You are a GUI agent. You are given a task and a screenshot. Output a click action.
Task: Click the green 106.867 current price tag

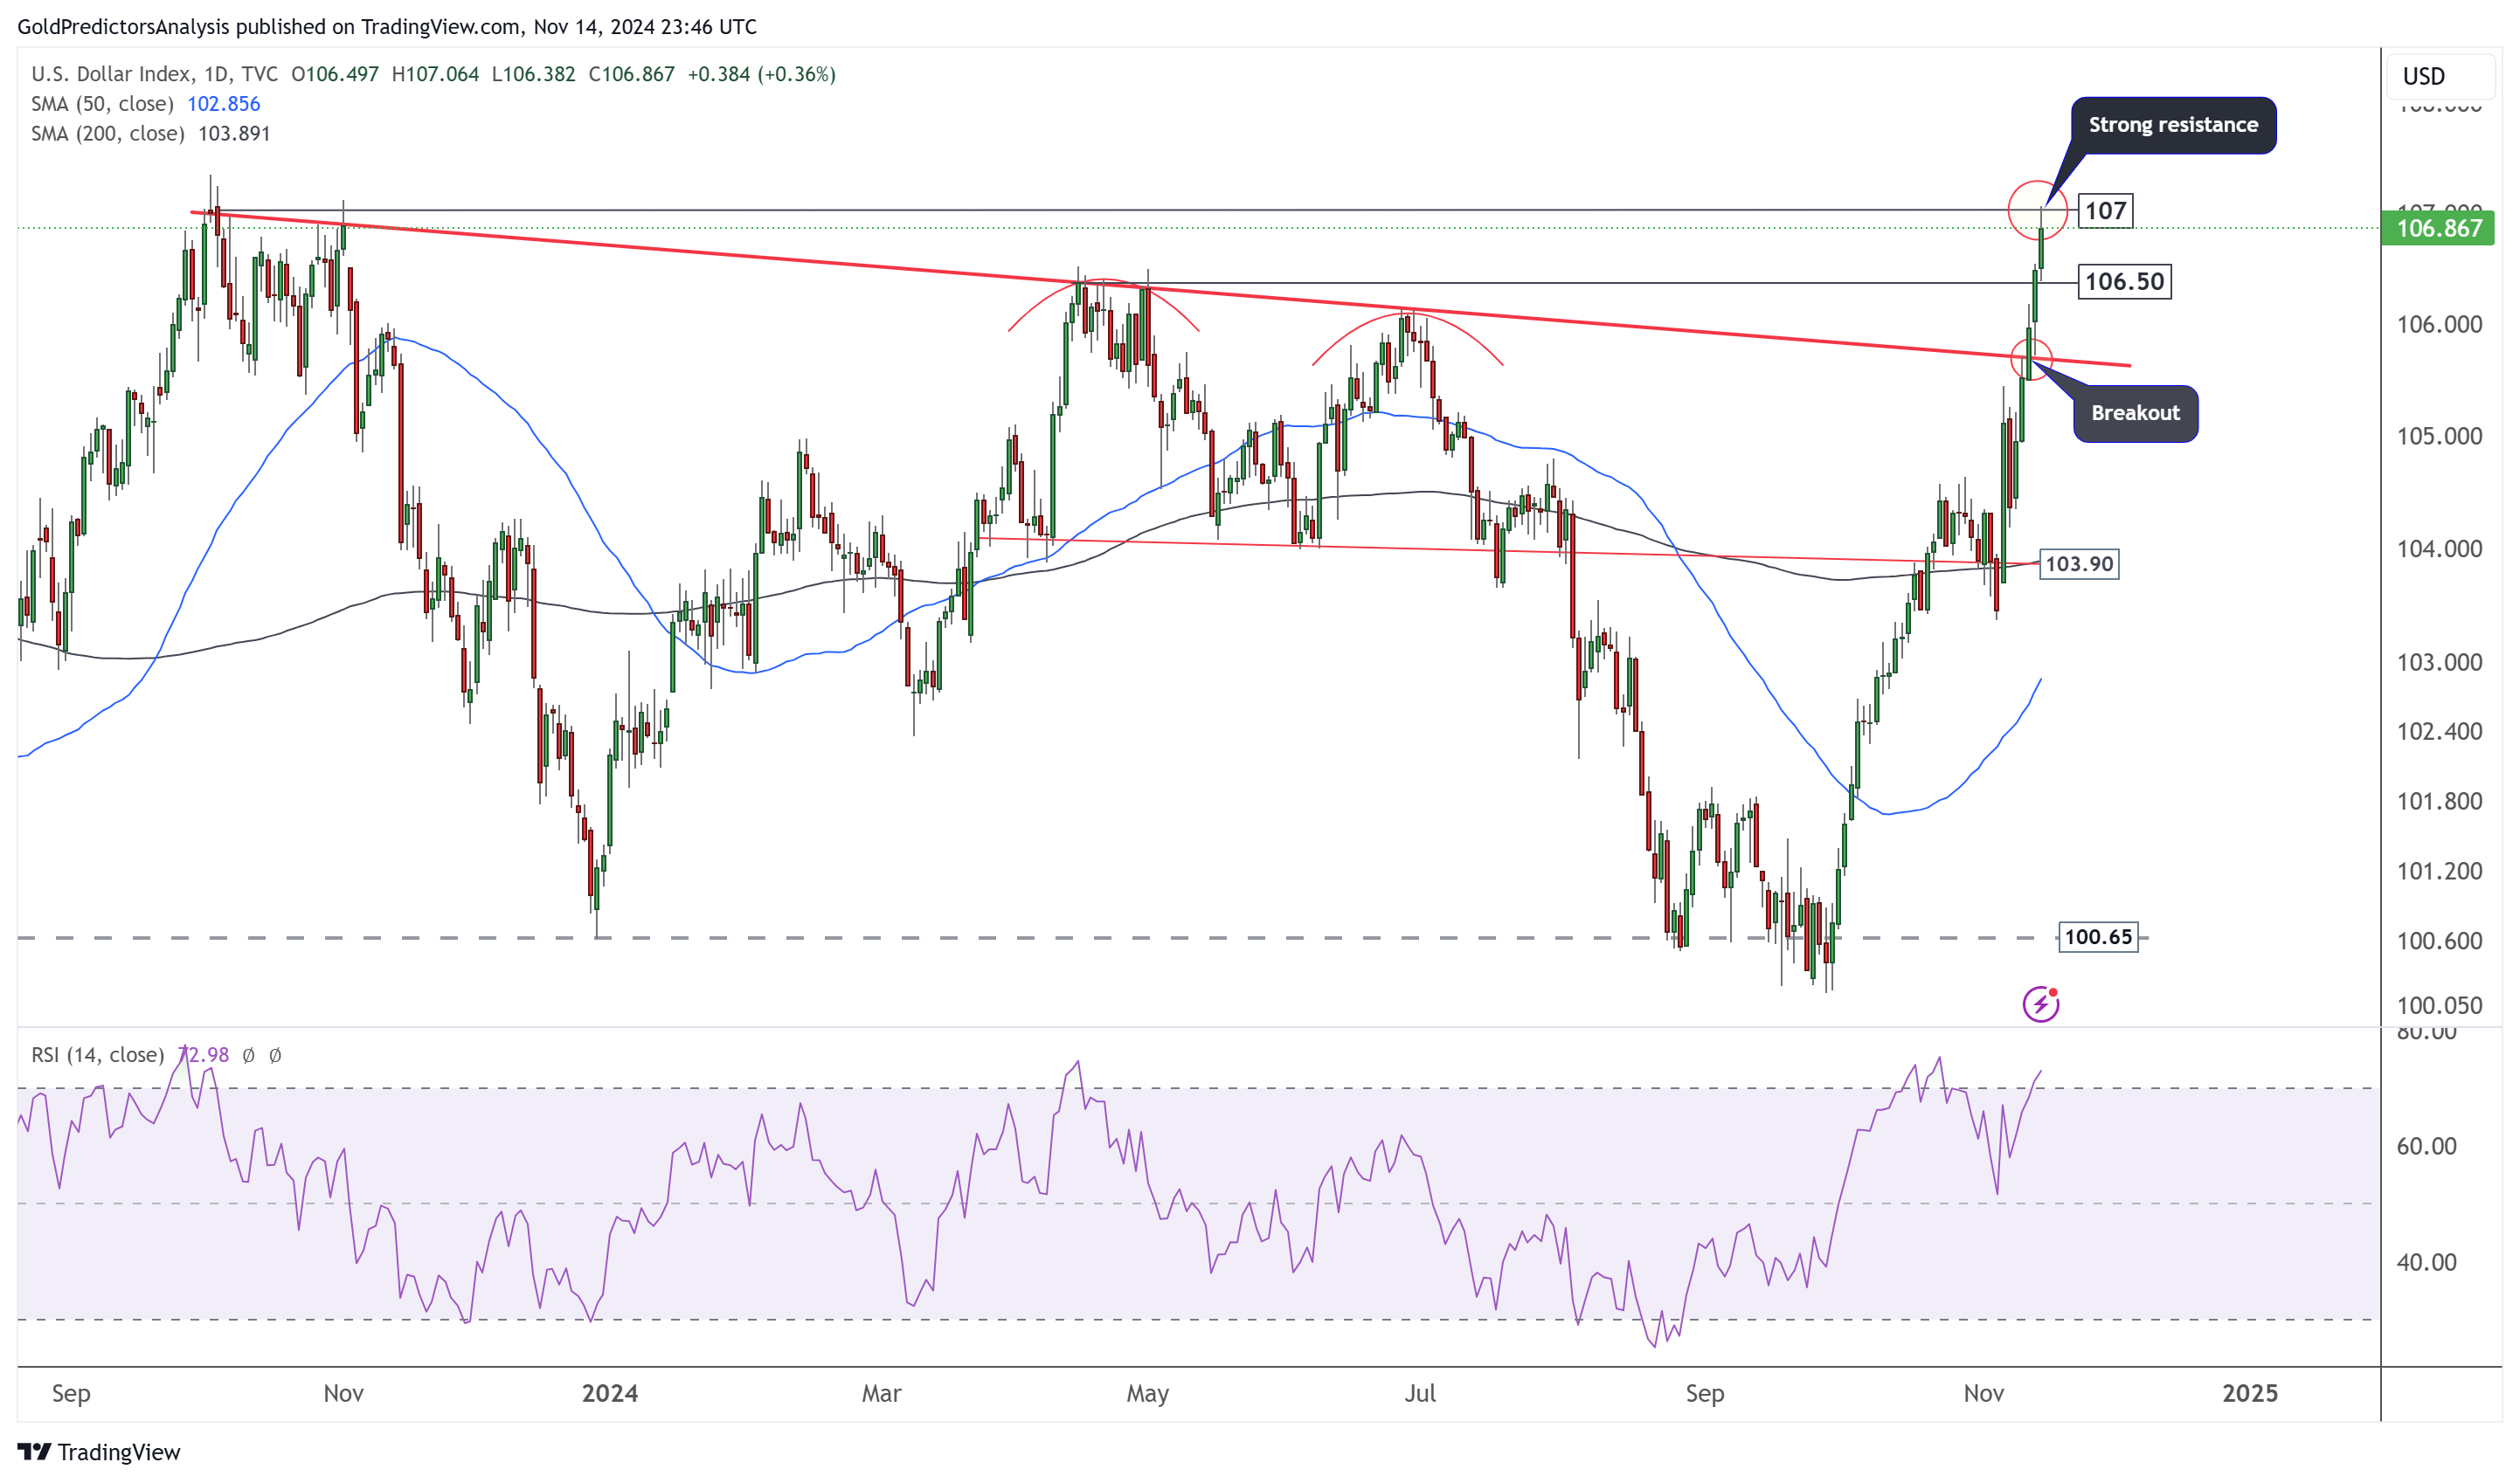[2438, 229]
